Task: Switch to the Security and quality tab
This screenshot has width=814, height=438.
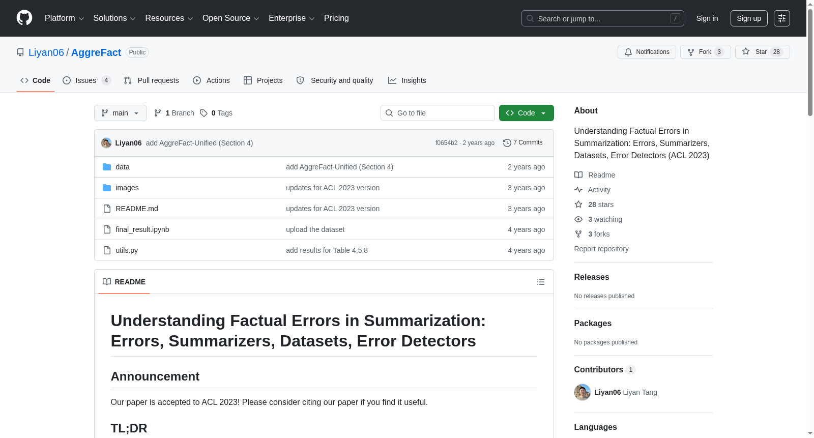Action: click(335, 80)
